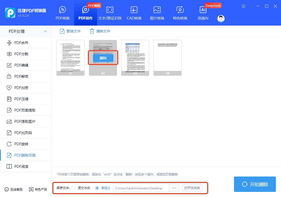Image resolution: width=281 pixels, height=197 pixels.
Task: Click the 开始删除 button
Action: click(255, 184)
